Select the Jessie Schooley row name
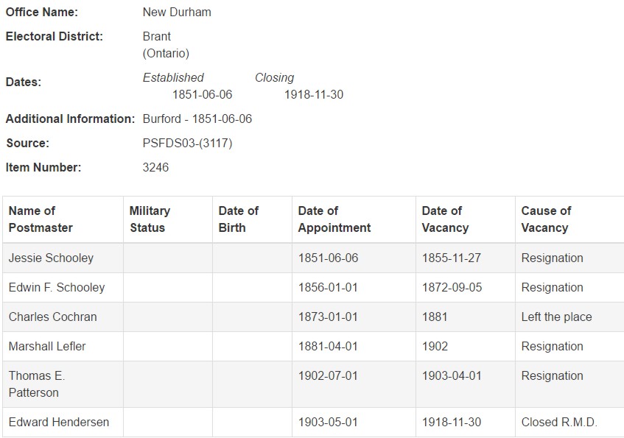The image size is (624, 438). coord(51,258)
